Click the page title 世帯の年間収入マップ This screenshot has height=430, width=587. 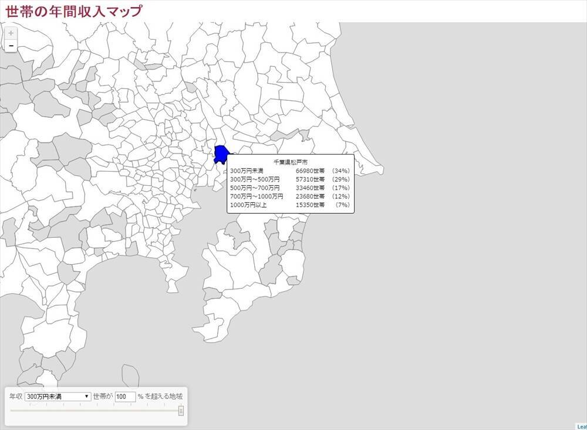click(73, 11)
